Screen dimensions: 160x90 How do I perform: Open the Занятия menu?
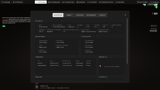tap(81, 2)
